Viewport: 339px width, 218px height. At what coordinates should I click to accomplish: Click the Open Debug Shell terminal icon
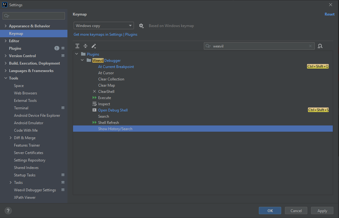click(94, 110)
